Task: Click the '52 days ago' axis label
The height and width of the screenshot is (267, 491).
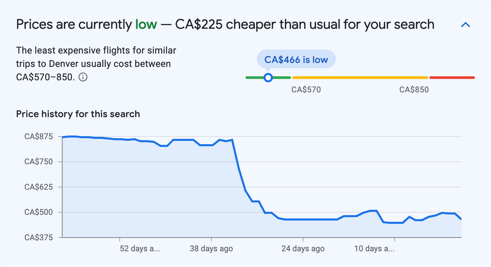Action: pos(140,249)
